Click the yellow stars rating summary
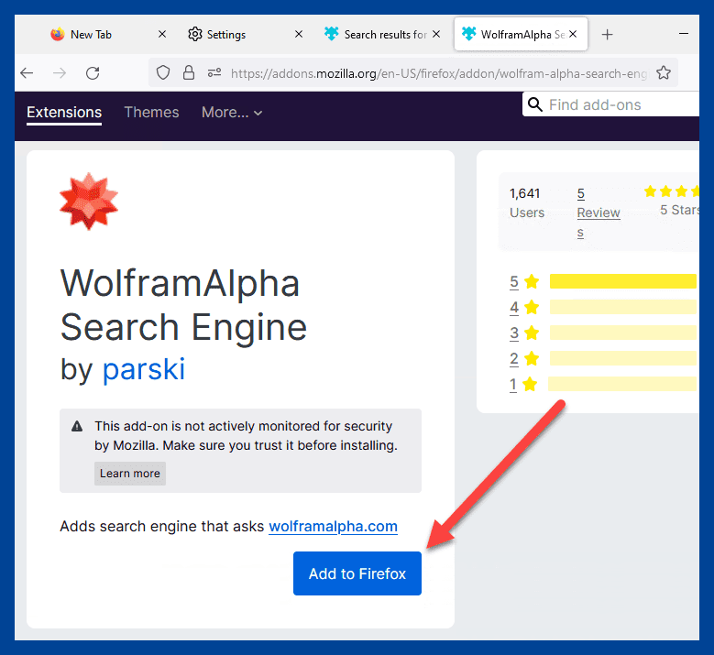 tap(672, 191)
